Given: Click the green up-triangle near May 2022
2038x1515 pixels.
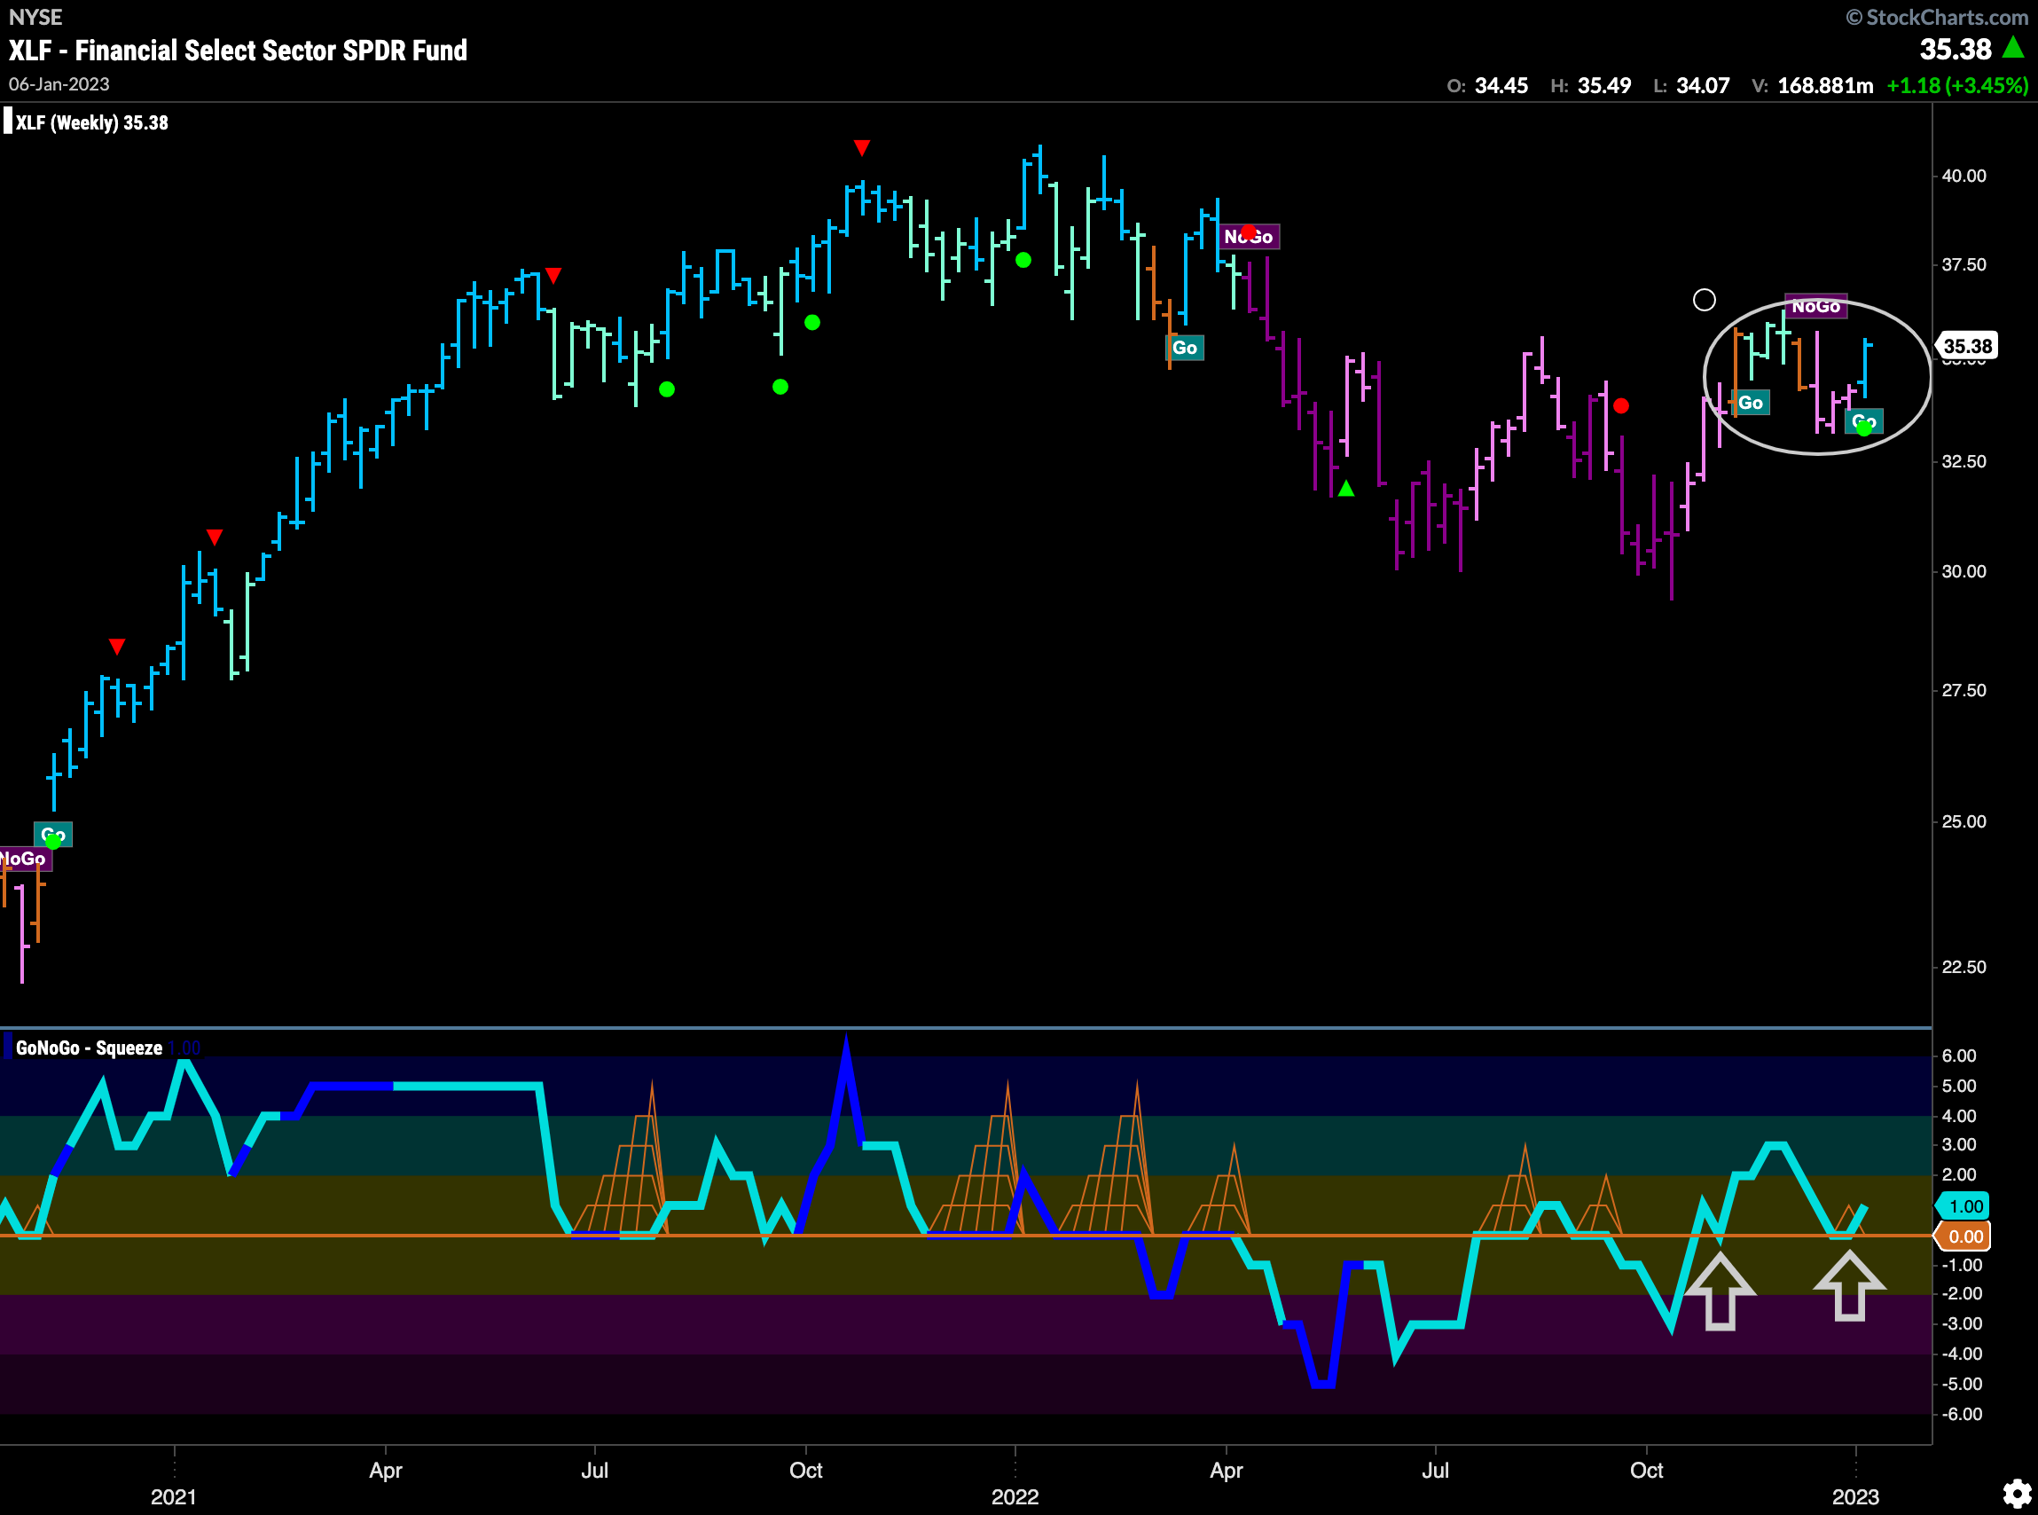Looking at the screenshot, I should tap(1344, 489).
